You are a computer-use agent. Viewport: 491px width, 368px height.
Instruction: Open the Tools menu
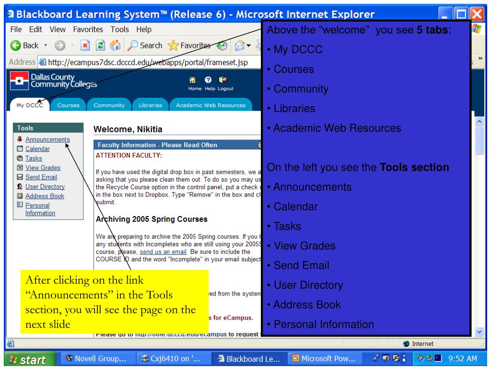[x=119, y=29]
